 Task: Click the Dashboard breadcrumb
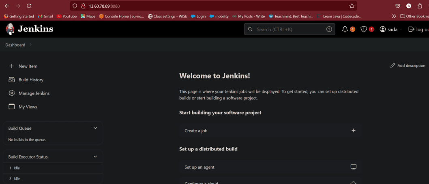tap(15, 45)
